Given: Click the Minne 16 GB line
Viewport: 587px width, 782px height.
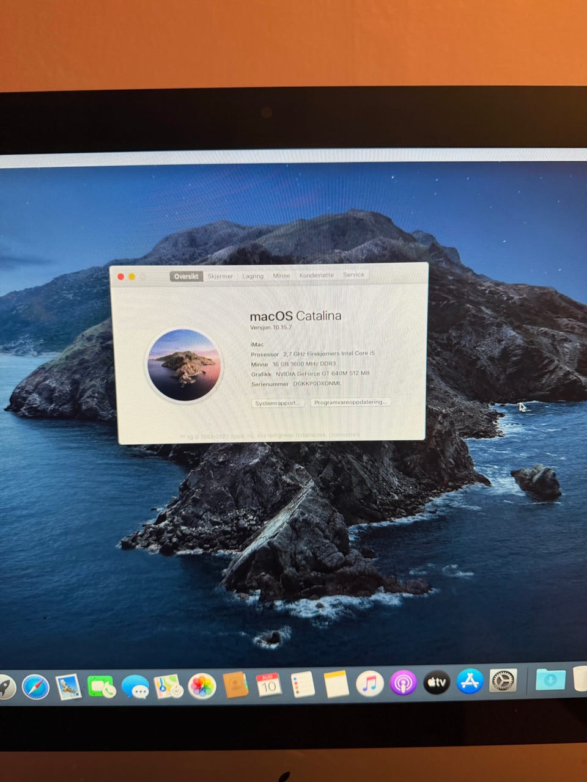Looking at the screenshot, I should [293, 364].
